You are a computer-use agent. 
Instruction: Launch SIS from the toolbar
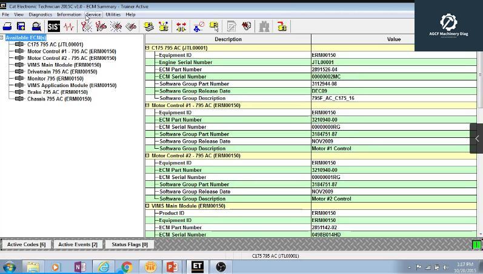[53, 27]
